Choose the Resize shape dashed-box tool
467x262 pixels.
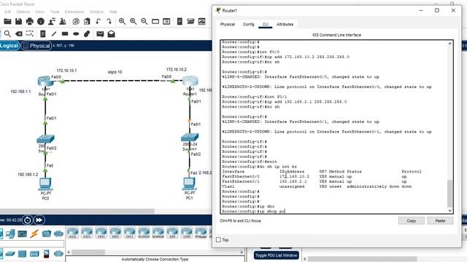coord(29,33)
